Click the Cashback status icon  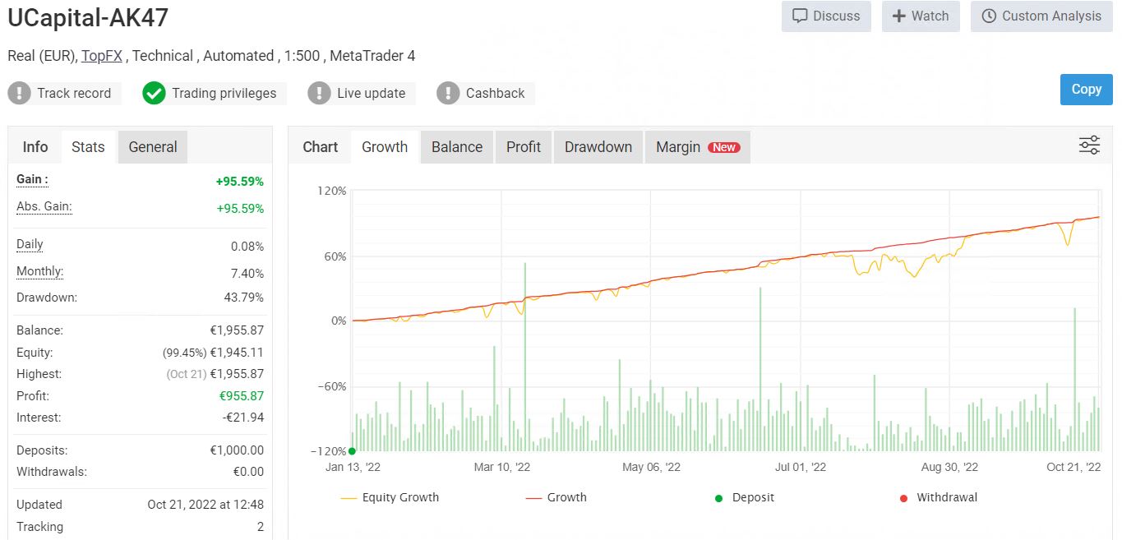[x=448, y=93]
